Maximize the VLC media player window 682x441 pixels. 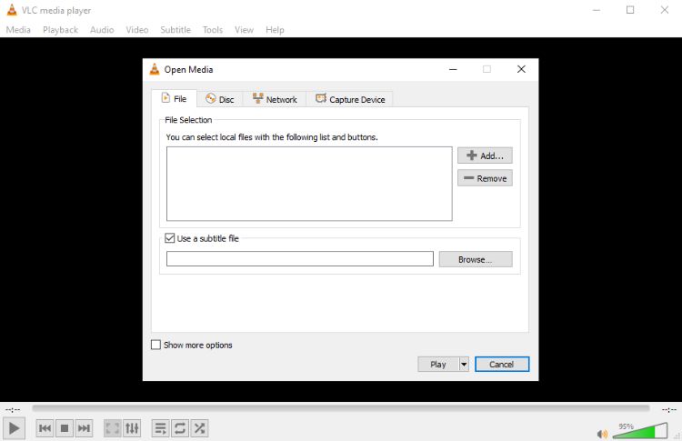point(630,10)
